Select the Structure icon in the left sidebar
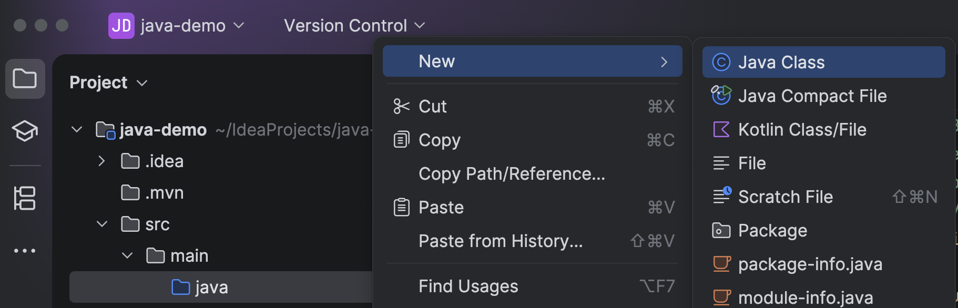958x308 pixels. 25,198
